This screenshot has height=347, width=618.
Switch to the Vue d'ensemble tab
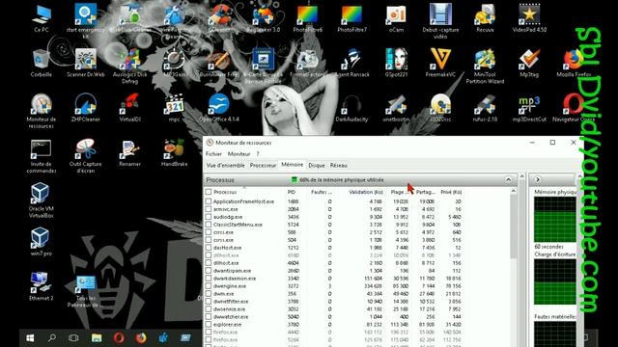click(225, 165)
